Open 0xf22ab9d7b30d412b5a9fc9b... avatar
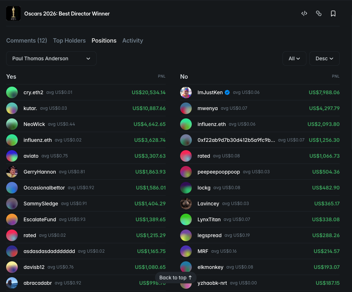The image size is (352, 292). click(186, 140)
